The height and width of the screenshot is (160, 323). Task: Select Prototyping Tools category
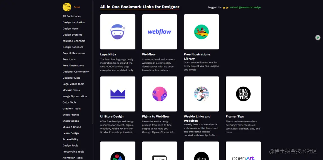pos(73,152)
